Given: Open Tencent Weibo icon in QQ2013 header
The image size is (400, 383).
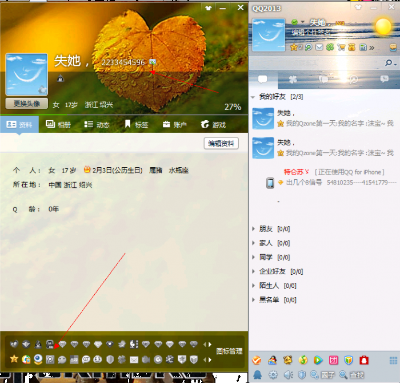Looking at the screenshot, I should tap(309, 48).
